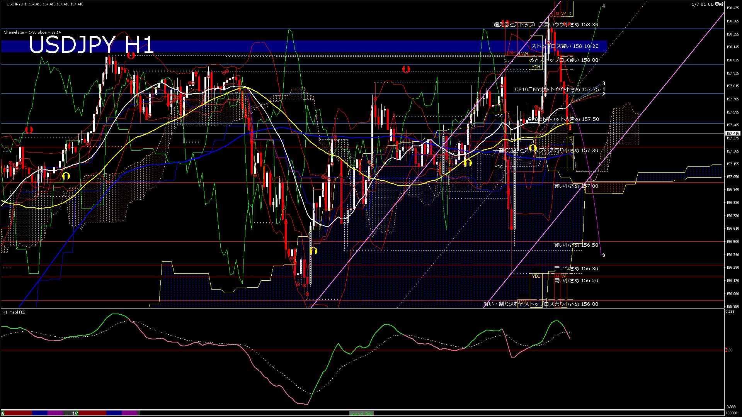
Task: Click the leftmost yellow up-arrow signal
Action: (66, 176)
